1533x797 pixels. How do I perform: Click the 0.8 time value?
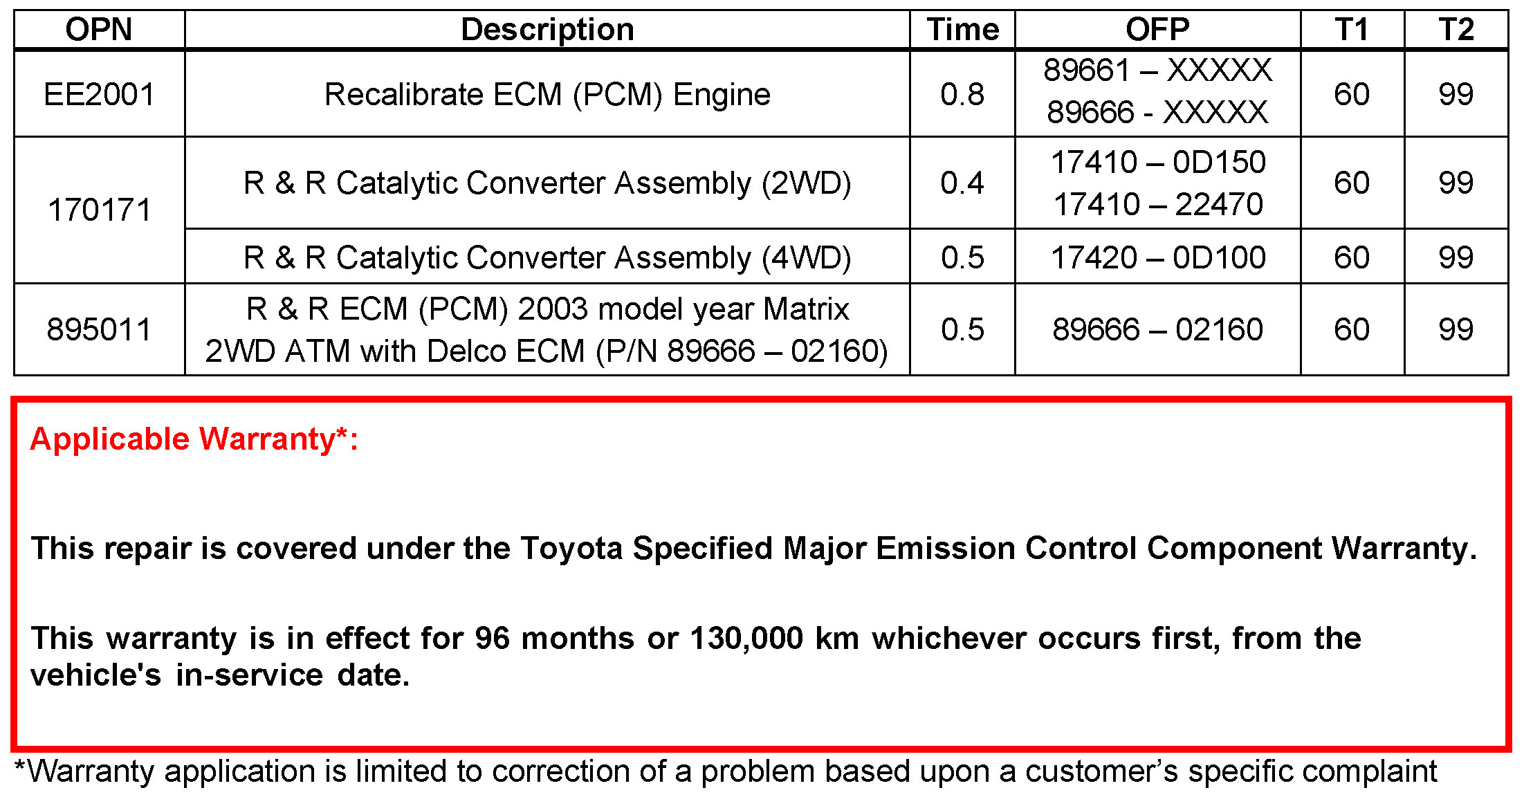pyautogui.click(x=962, y=94)
